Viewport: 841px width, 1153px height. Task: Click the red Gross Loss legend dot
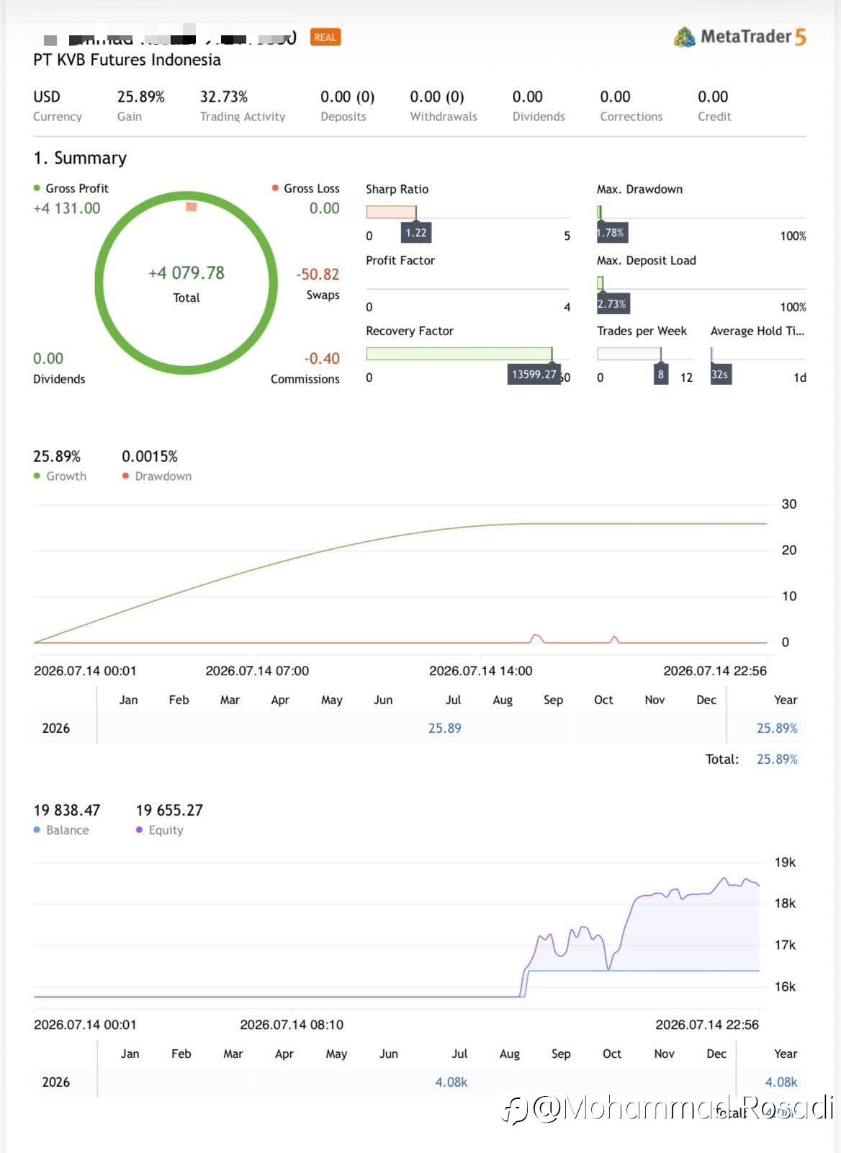pyautogui.click(x=275, y=188)
